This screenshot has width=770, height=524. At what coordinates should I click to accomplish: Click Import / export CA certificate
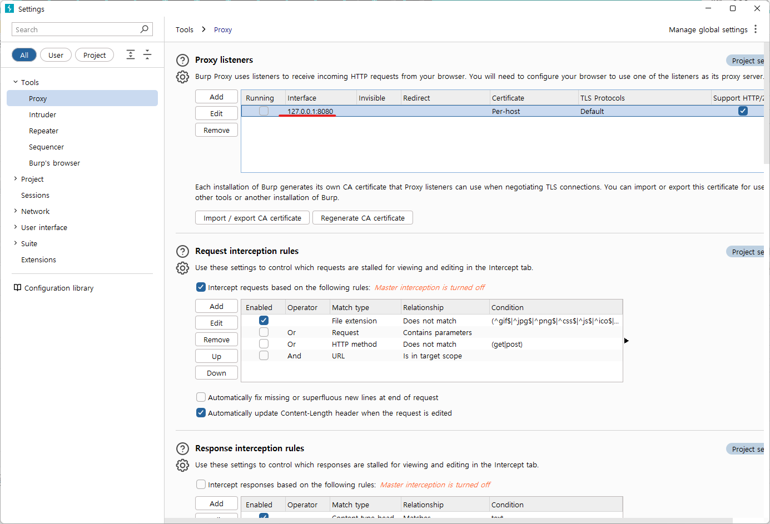click(252, 218)
